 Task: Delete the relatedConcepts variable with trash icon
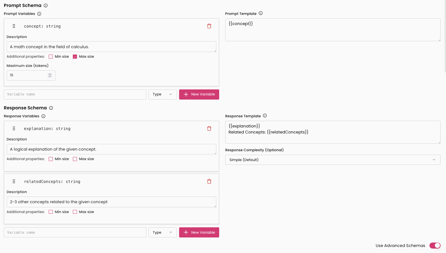[209, 181]
